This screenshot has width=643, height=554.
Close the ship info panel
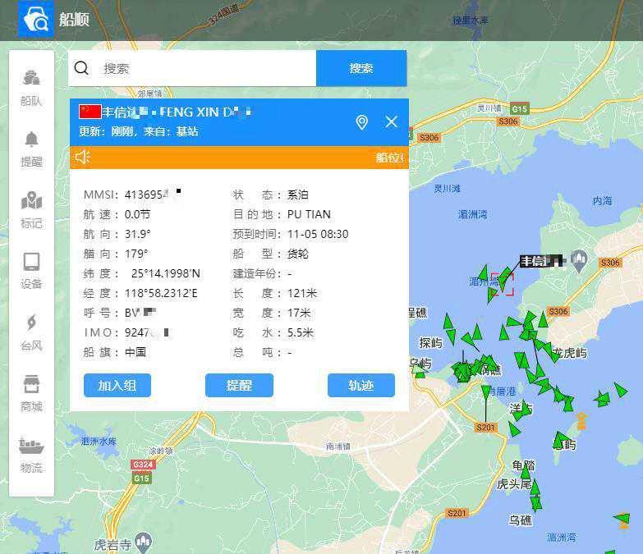(392, 122)
